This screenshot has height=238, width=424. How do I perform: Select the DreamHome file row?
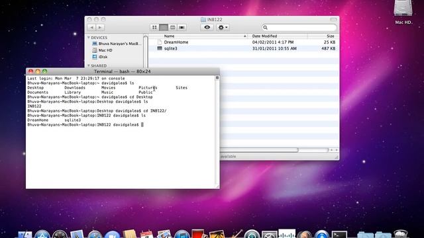point(243,42)
